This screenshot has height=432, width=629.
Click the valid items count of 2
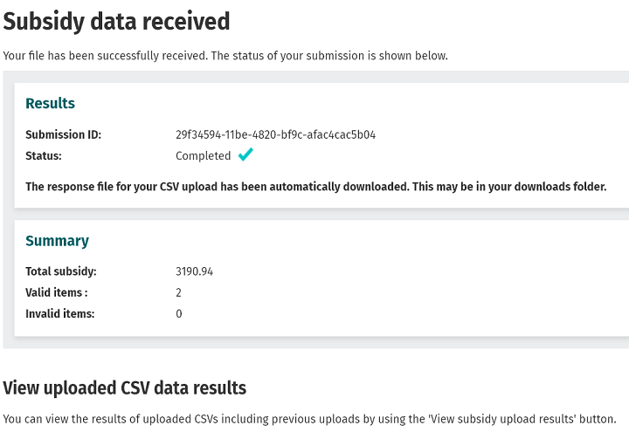click(179, 293)
